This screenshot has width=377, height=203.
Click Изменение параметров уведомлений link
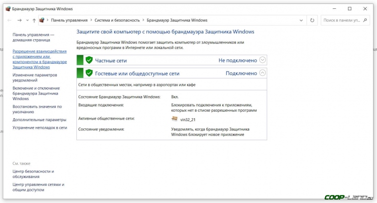[x=35, y=77]
